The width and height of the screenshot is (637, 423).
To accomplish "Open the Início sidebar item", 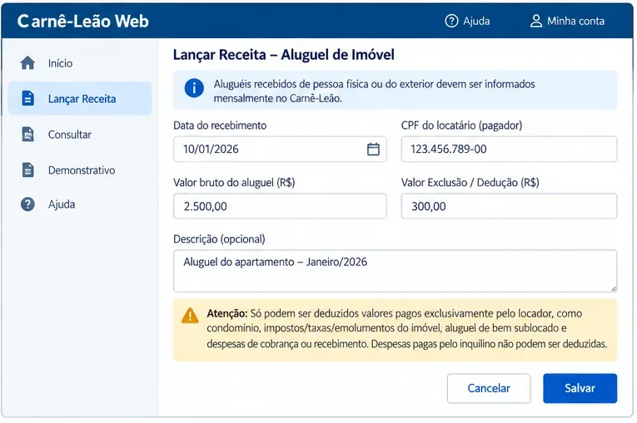I will [80, 63].
